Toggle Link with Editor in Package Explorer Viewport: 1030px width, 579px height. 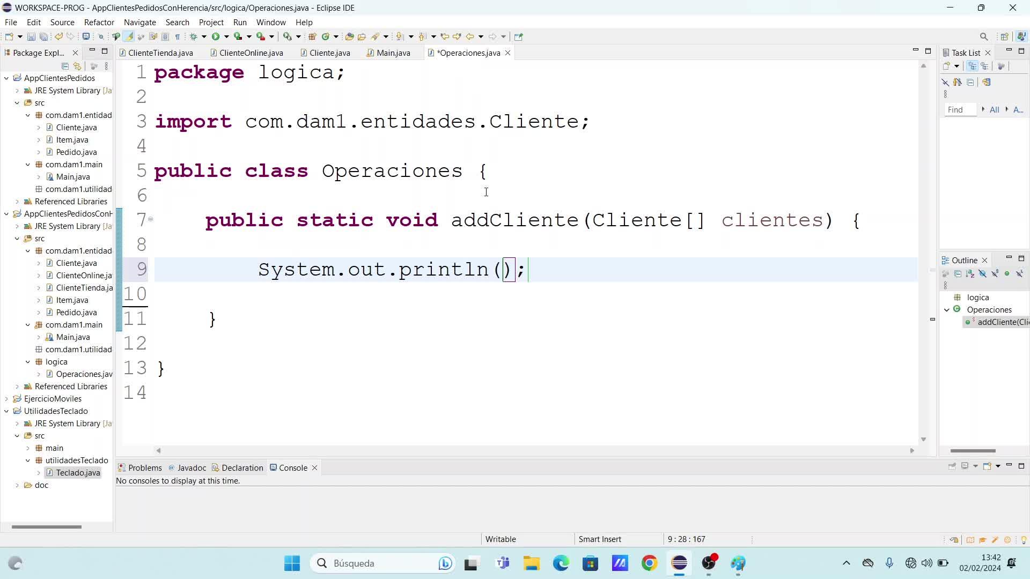coord(77,66)
